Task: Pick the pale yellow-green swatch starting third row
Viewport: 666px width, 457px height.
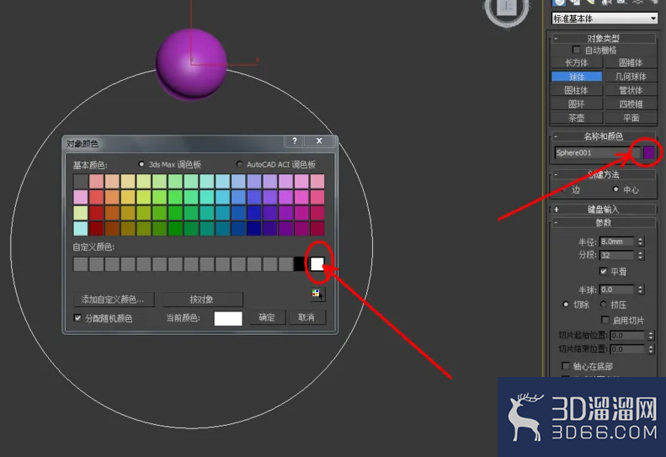Action: (x=81, y=213)
